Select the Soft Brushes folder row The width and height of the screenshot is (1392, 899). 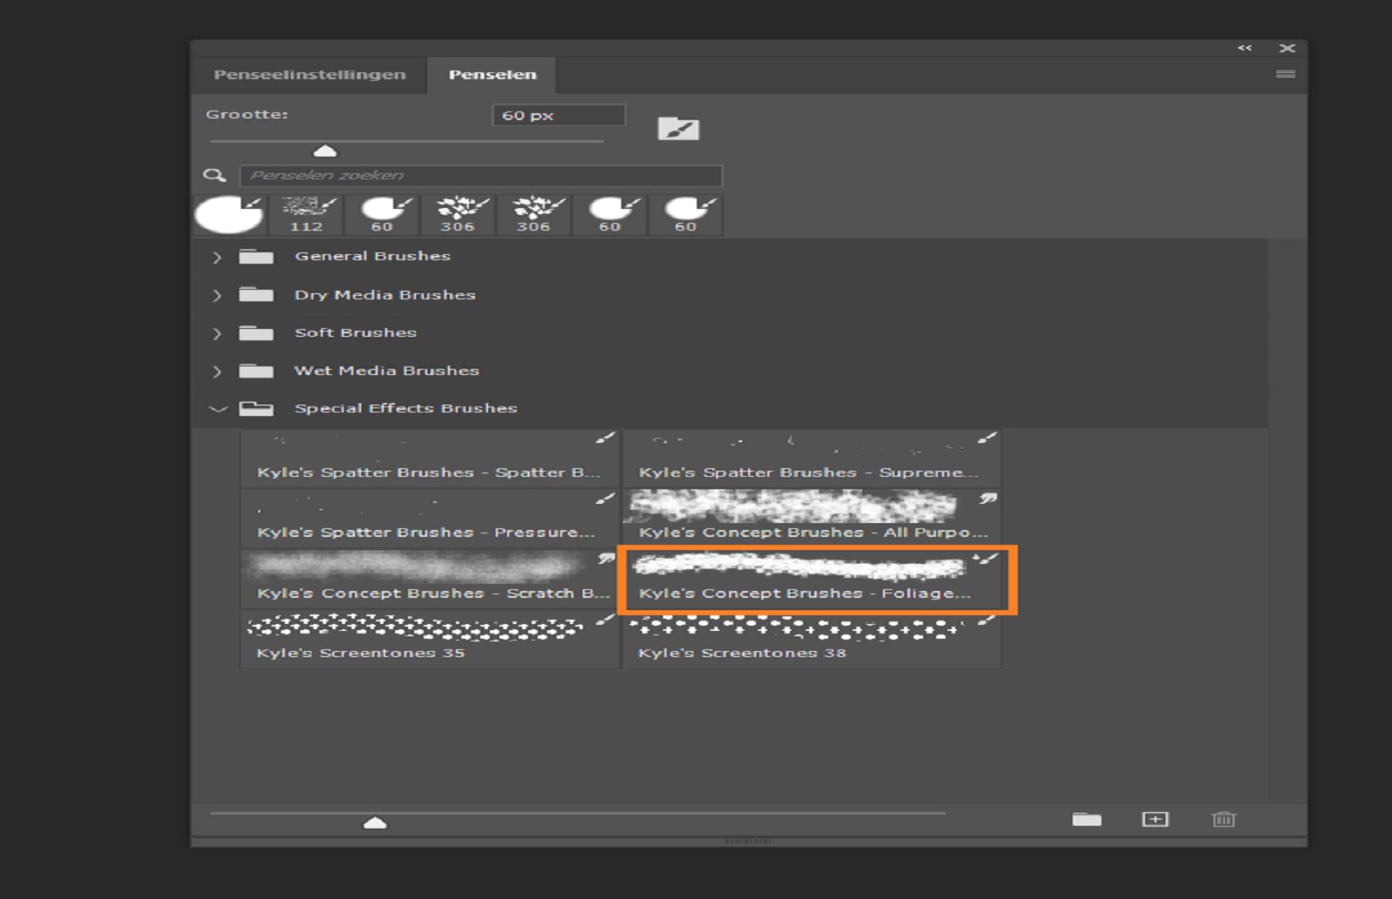click(730, 333)
